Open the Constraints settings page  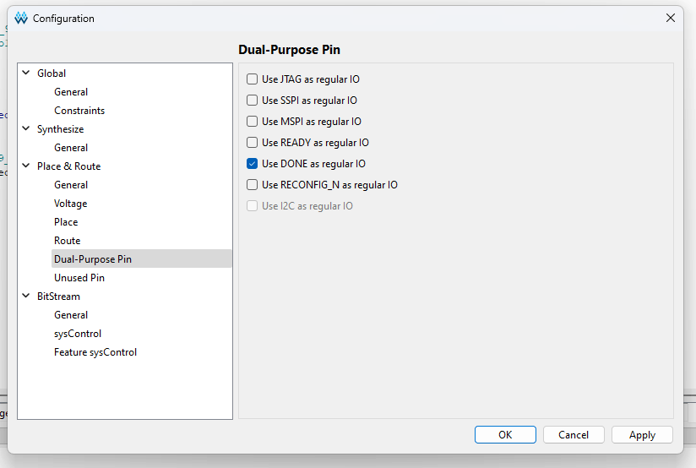tap(79, 111)
